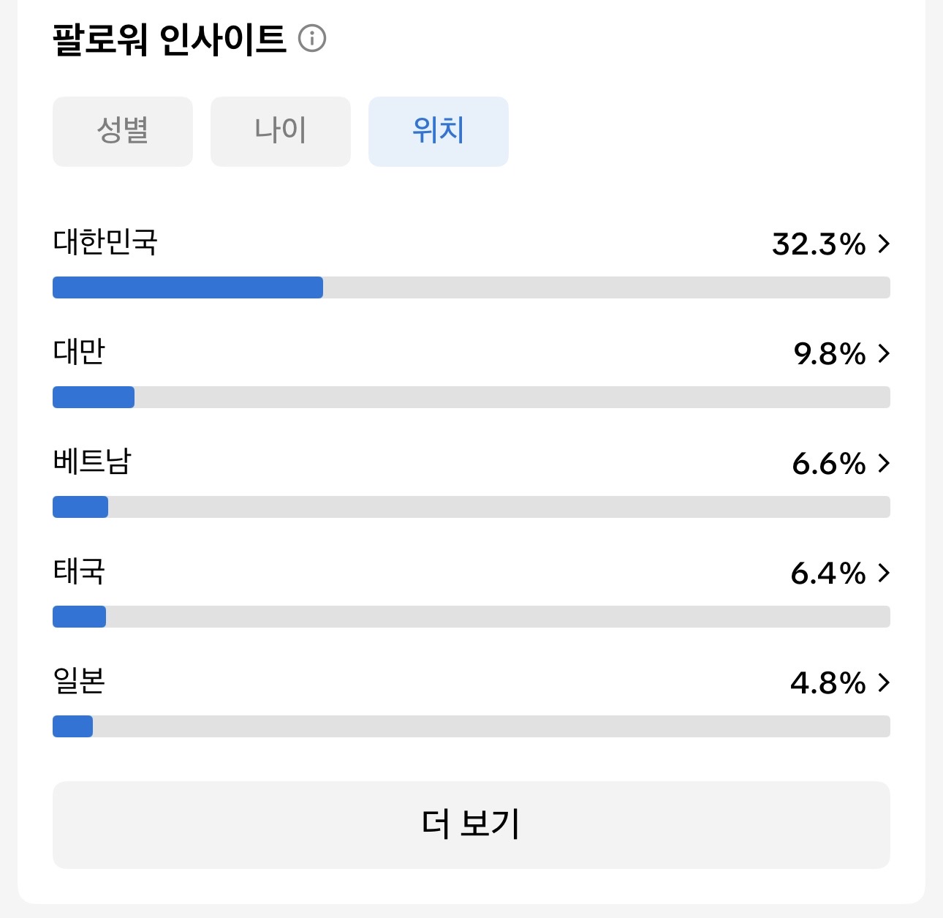Switch to the 성별 tab
This screenshot has width=943, height=918.
123,132
